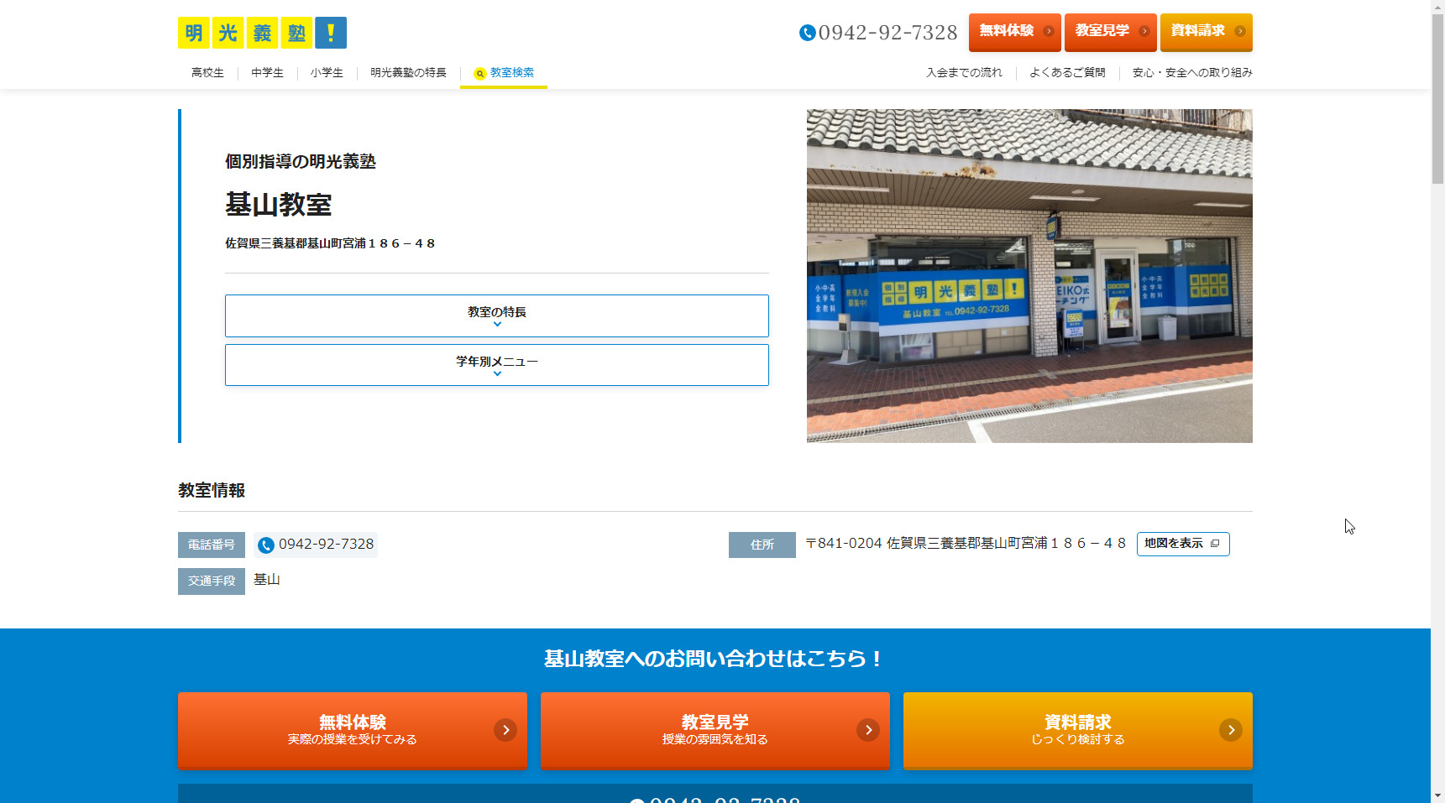Click the magnifier icon on 教室検索 tab
The width and height of the screenshot is (1445, 803).
coord(480,74)
